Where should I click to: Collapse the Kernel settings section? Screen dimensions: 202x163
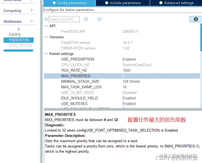click(46, 54)
